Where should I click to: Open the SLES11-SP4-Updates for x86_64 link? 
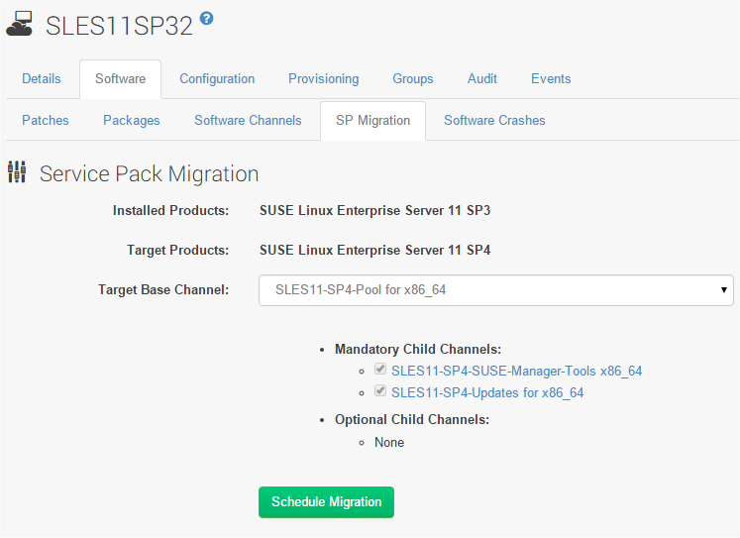click(487, 392)
